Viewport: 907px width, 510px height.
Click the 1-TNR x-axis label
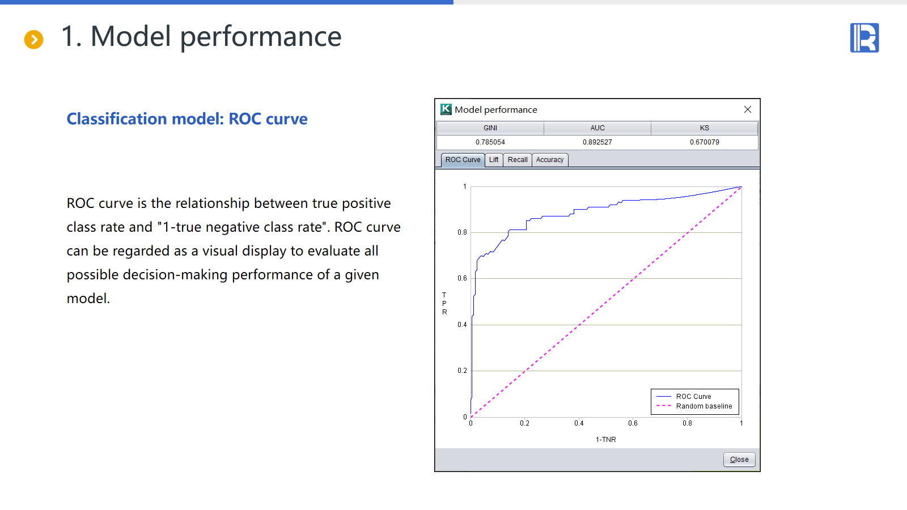(605, 440)
